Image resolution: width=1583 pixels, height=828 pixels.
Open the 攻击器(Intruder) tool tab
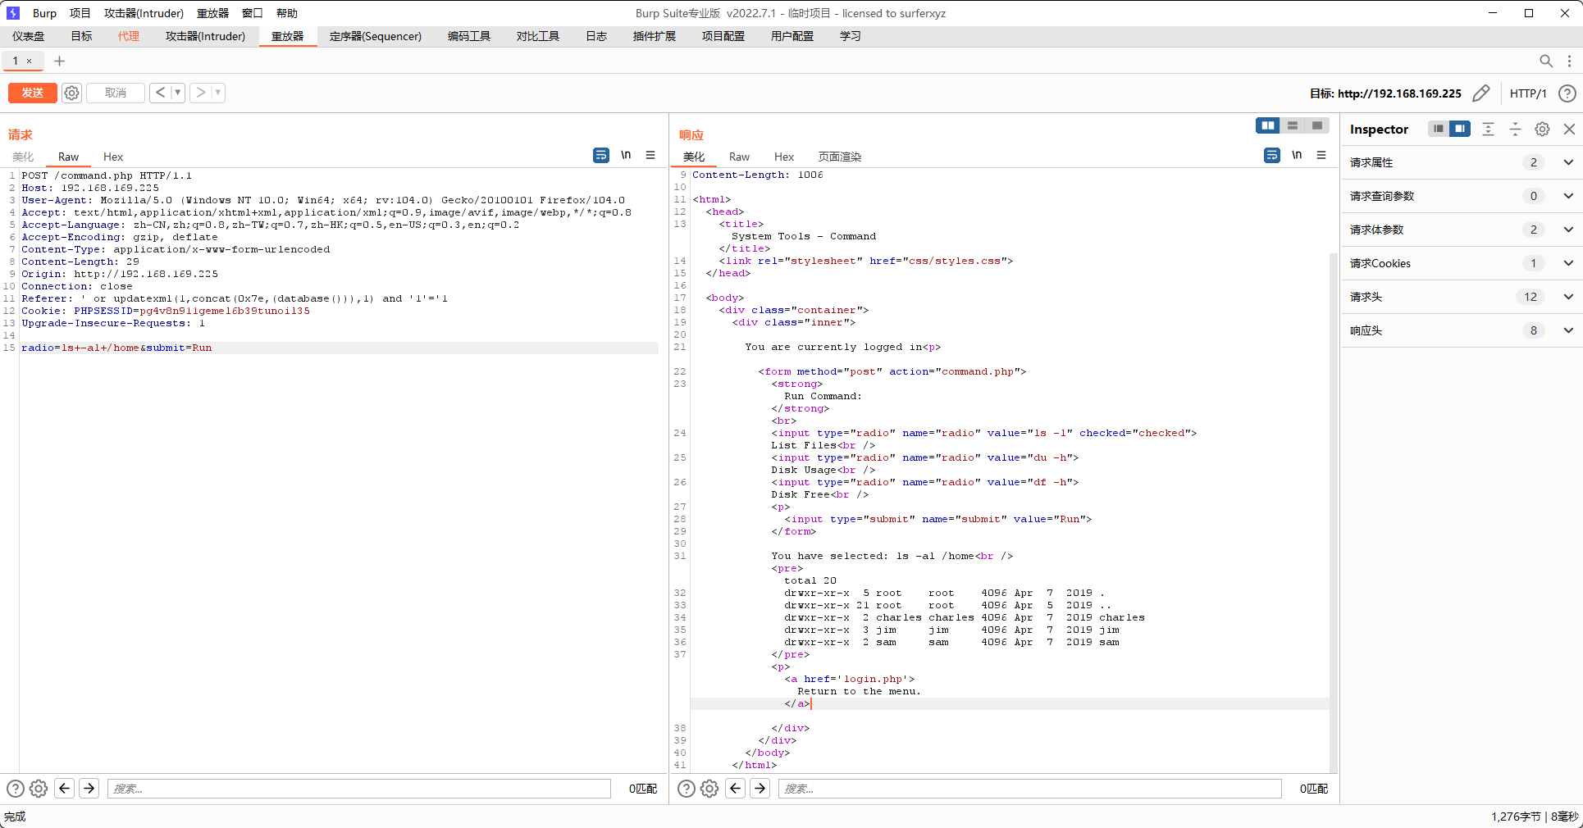(205, 36)
